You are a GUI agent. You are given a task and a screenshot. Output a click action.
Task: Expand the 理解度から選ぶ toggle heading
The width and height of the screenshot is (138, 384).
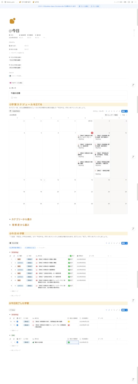(10, 225)
